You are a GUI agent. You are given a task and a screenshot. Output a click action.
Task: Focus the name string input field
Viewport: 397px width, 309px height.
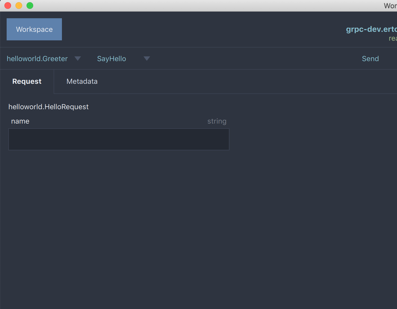click(x=119, y=139)
